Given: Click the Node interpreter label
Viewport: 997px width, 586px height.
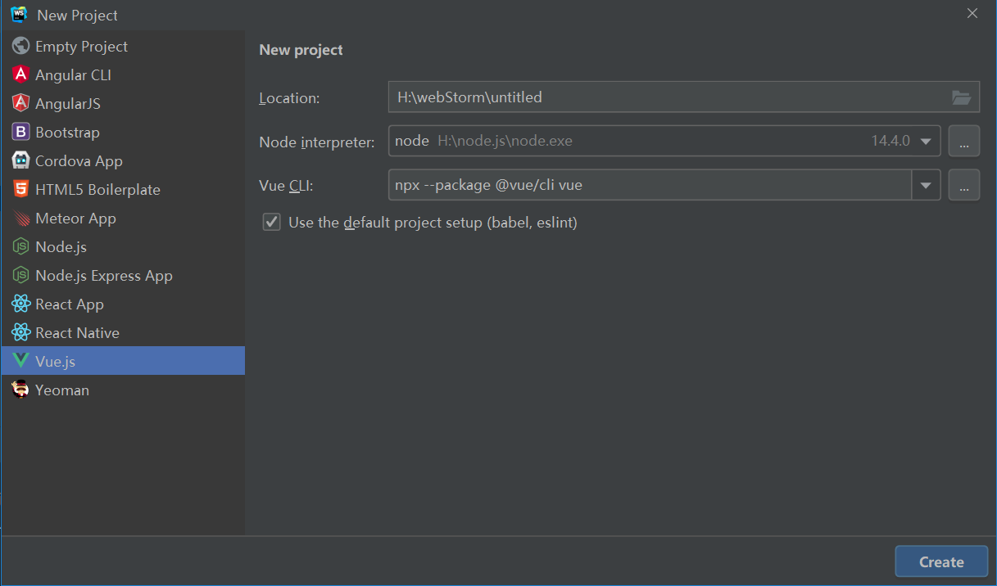Looking at the screenshot, I should (x=317, y=142).
